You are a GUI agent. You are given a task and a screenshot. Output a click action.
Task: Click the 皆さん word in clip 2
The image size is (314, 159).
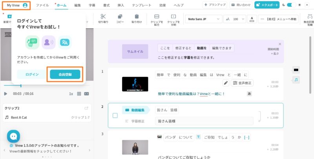point(162,110)
